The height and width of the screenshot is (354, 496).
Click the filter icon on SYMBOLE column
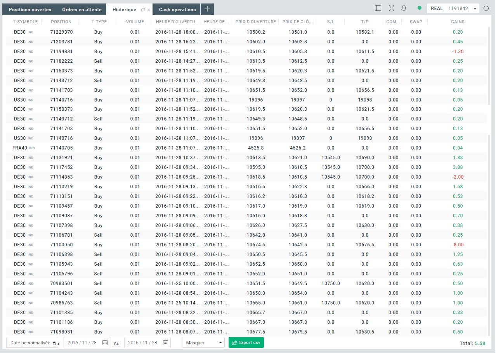(x=14, y=22)
